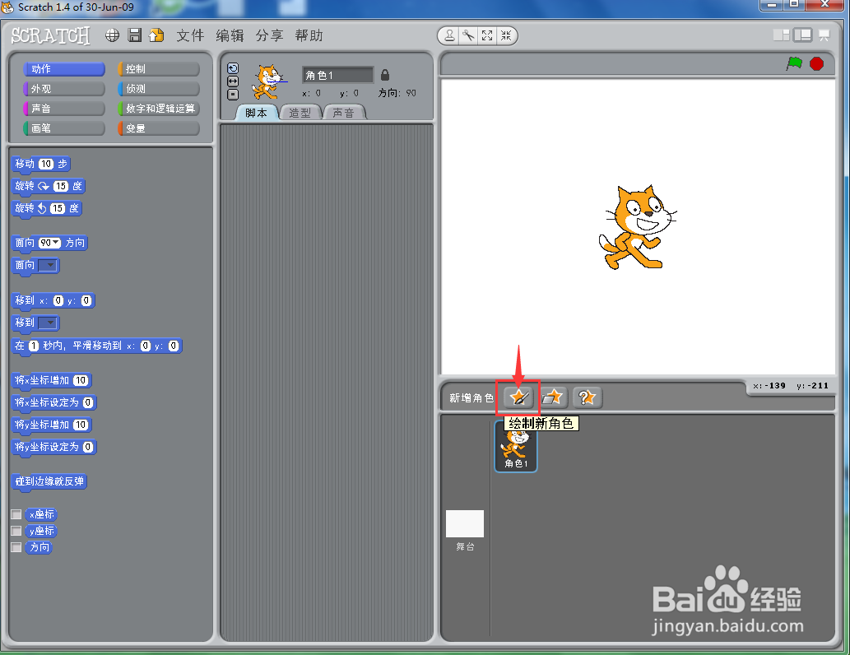The width and height of the screenshot is (850, 655).
Task: Click the share project upload icon
Action: [x=156, y=35]
